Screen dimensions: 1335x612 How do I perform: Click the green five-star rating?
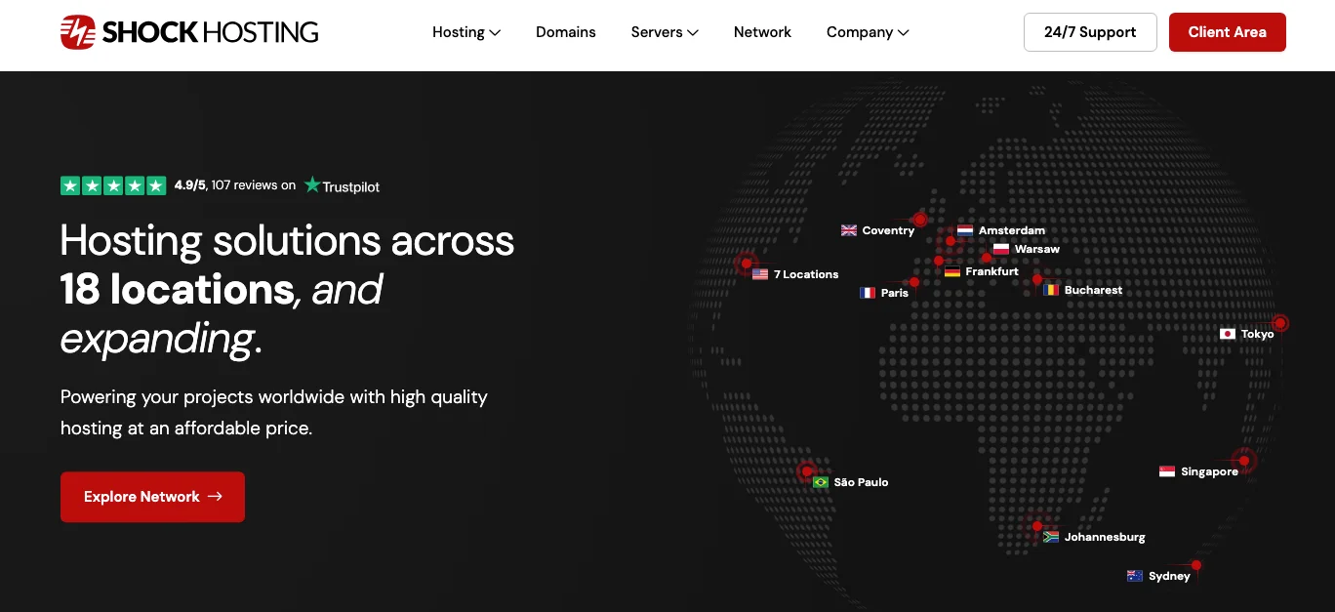pyautogui.click(x=113, y=185)
